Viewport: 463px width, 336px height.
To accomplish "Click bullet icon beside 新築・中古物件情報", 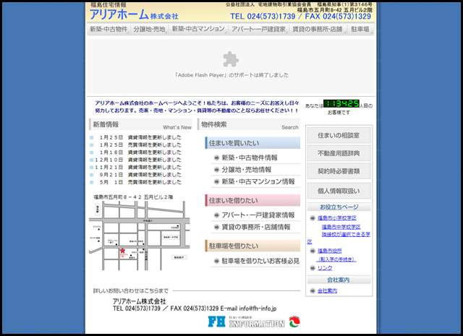I will [217, 158].
